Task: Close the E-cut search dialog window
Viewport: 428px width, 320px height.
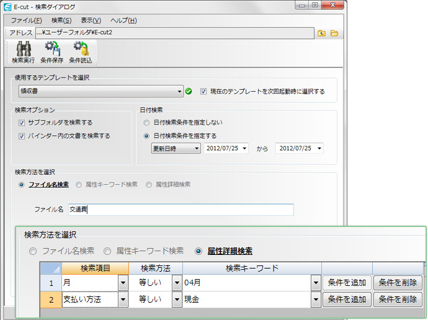Action: [x=332, y=5]
